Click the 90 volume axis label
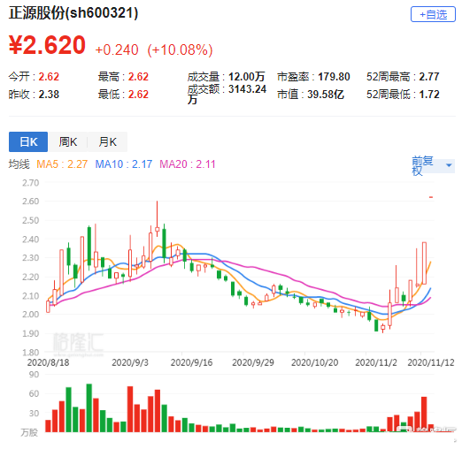Viewport: 462px width, 449px height. (x=34, y=375)
